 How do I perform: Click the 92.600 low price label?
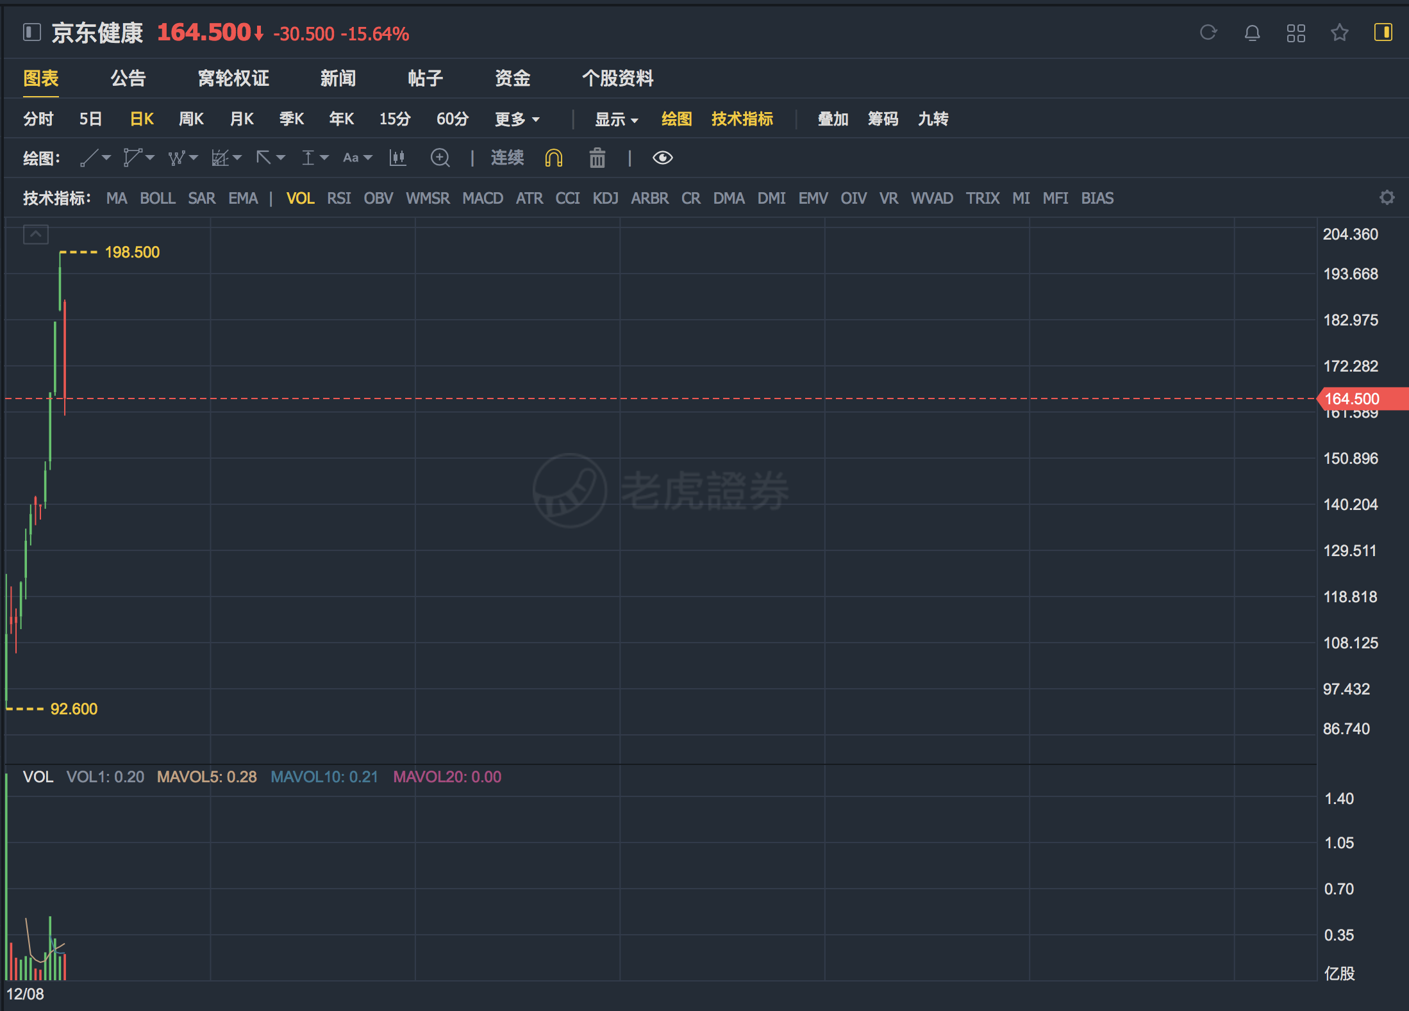74,709
